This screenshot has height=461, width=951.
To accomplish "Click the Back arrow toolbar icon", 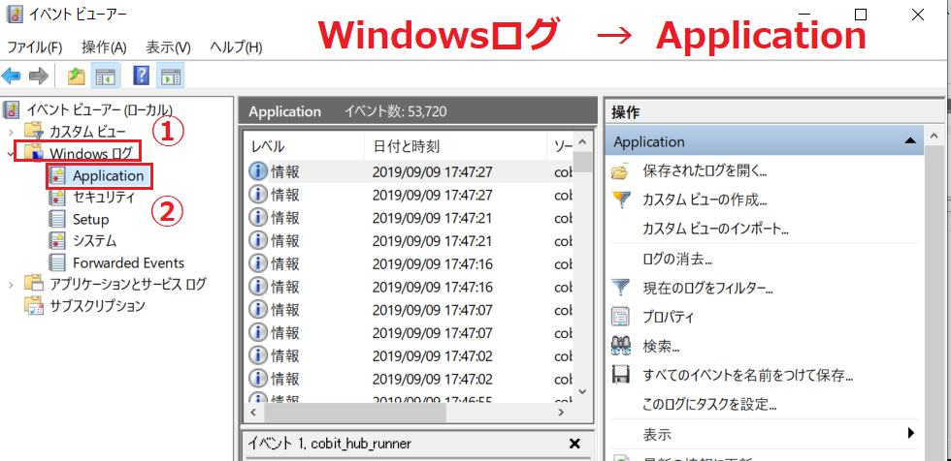I will click(12, 76).
